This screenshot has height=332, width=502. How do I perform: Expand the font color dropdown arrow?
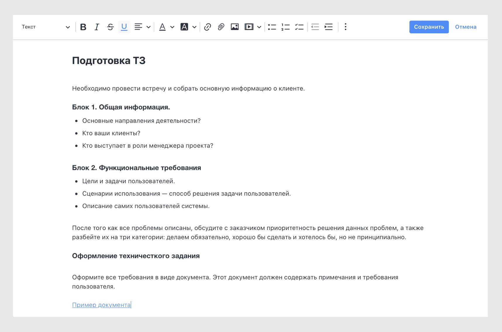172,27
